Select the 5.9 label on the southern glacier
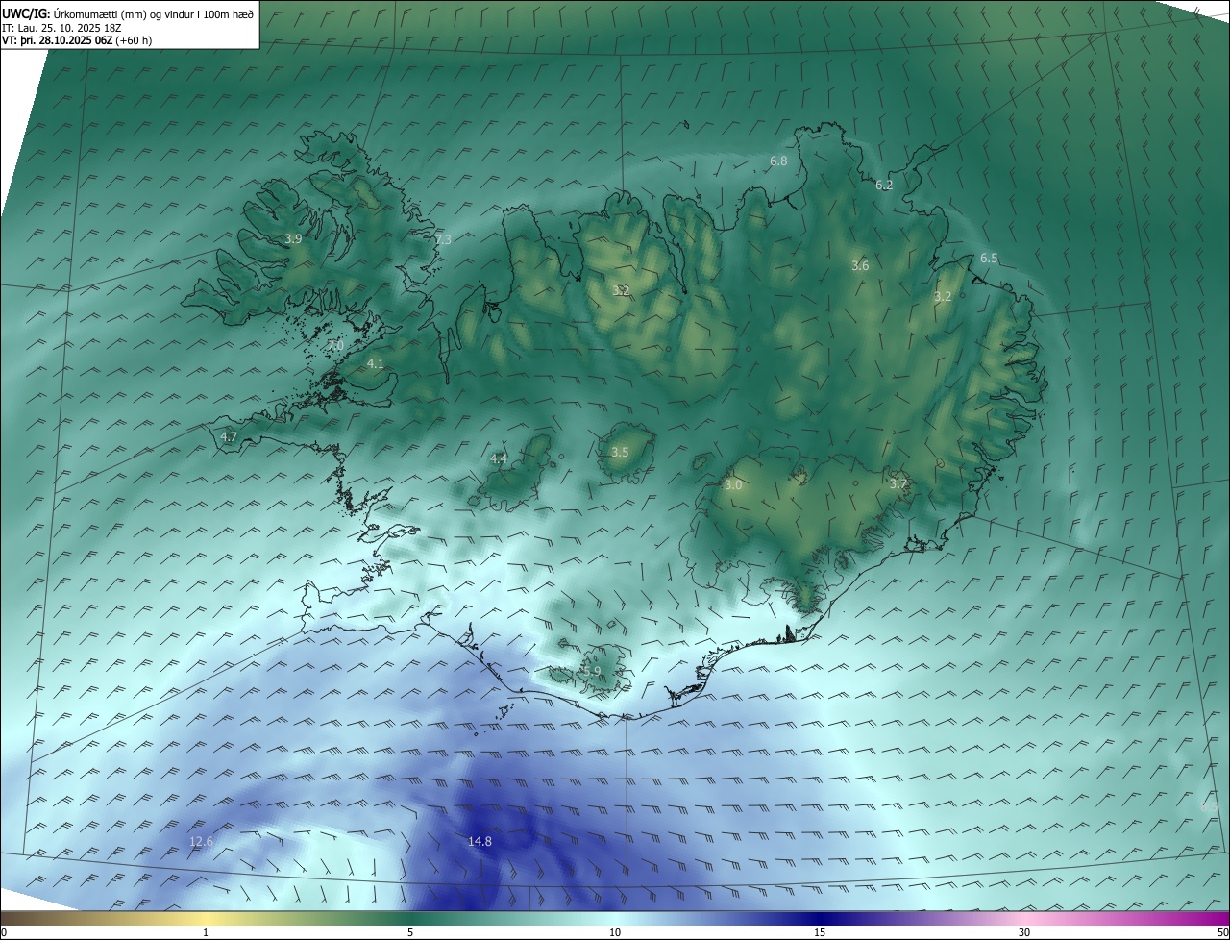This screenshot has height=940, width=1230. point(592,672)
